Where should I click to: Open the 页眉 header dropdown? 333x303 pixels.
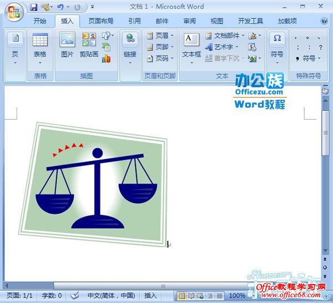coord(160,36)
